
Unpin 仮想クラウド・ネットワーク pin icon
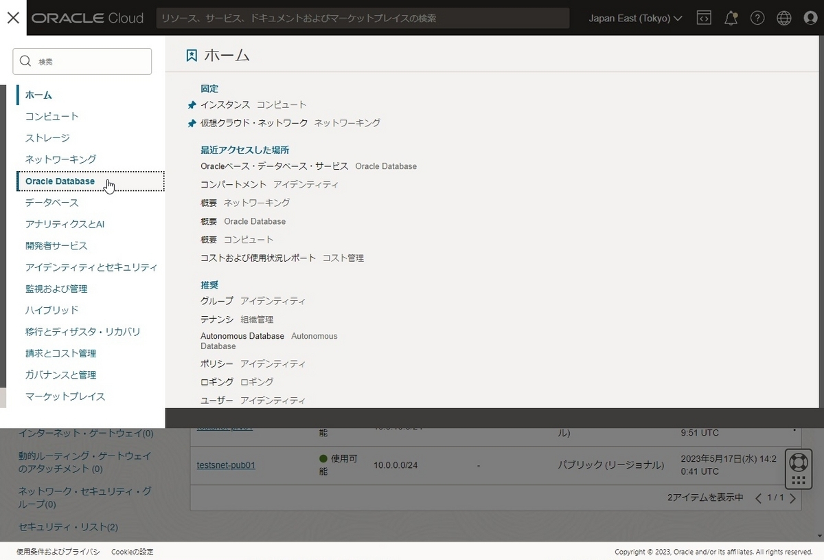192,123
